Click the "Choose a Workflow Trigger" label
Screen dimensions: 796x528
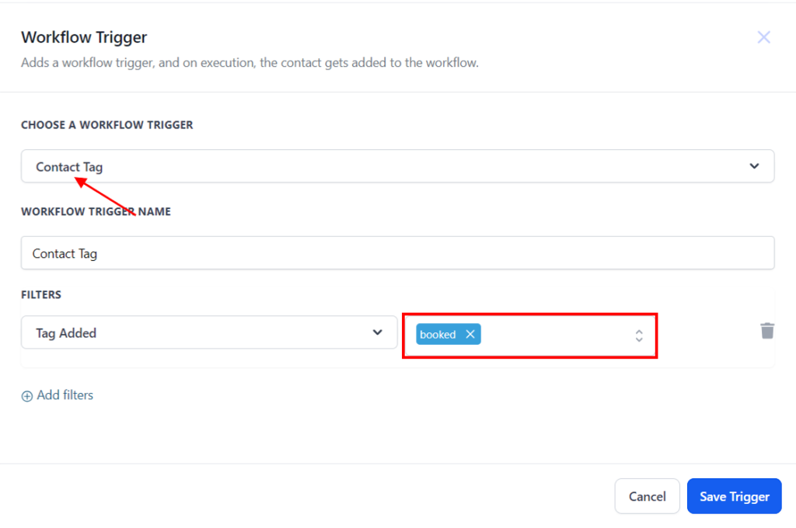pos(106,125)
